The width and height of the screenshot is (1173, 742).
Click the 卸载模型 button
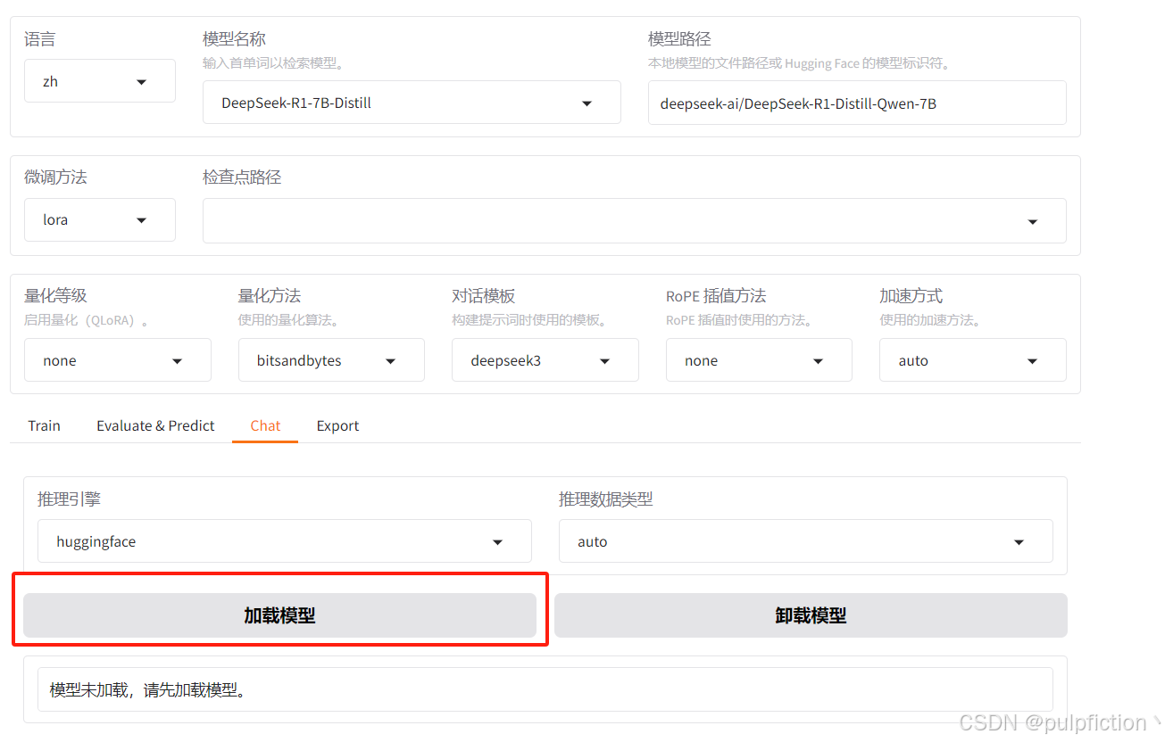(x=811, y=615)
